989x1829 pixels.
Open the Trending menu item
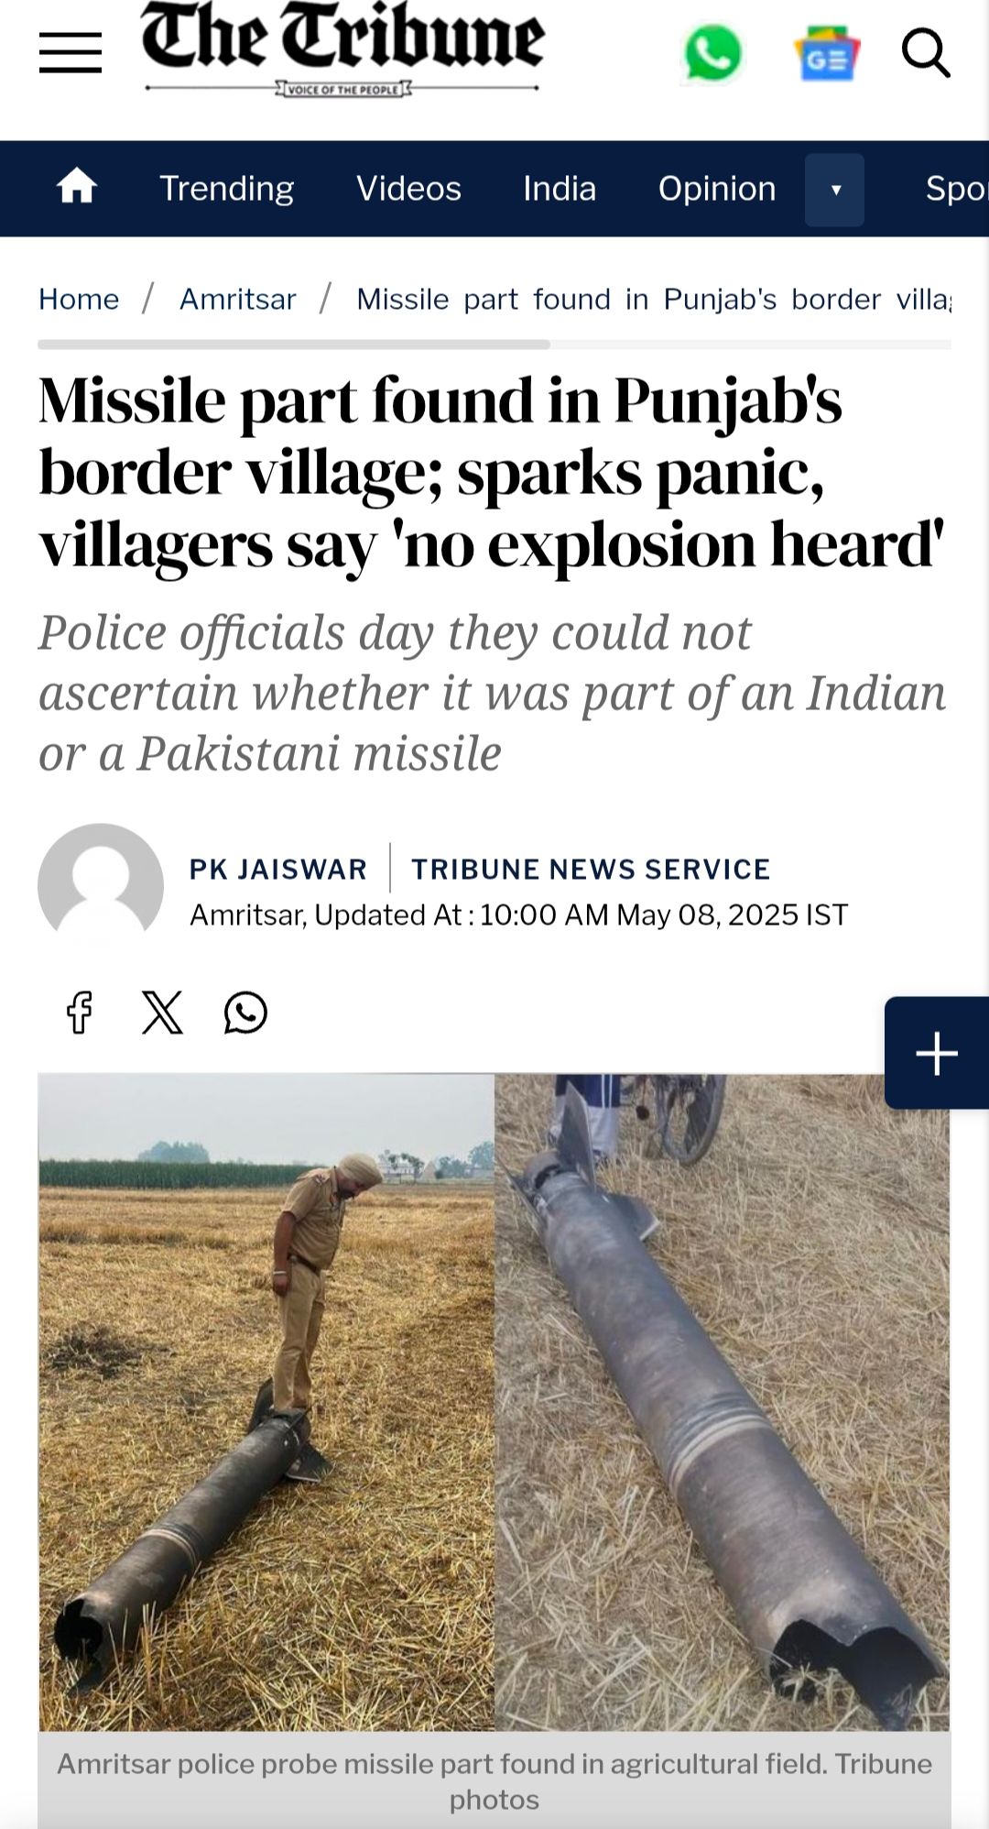click(x=227, y=189)
